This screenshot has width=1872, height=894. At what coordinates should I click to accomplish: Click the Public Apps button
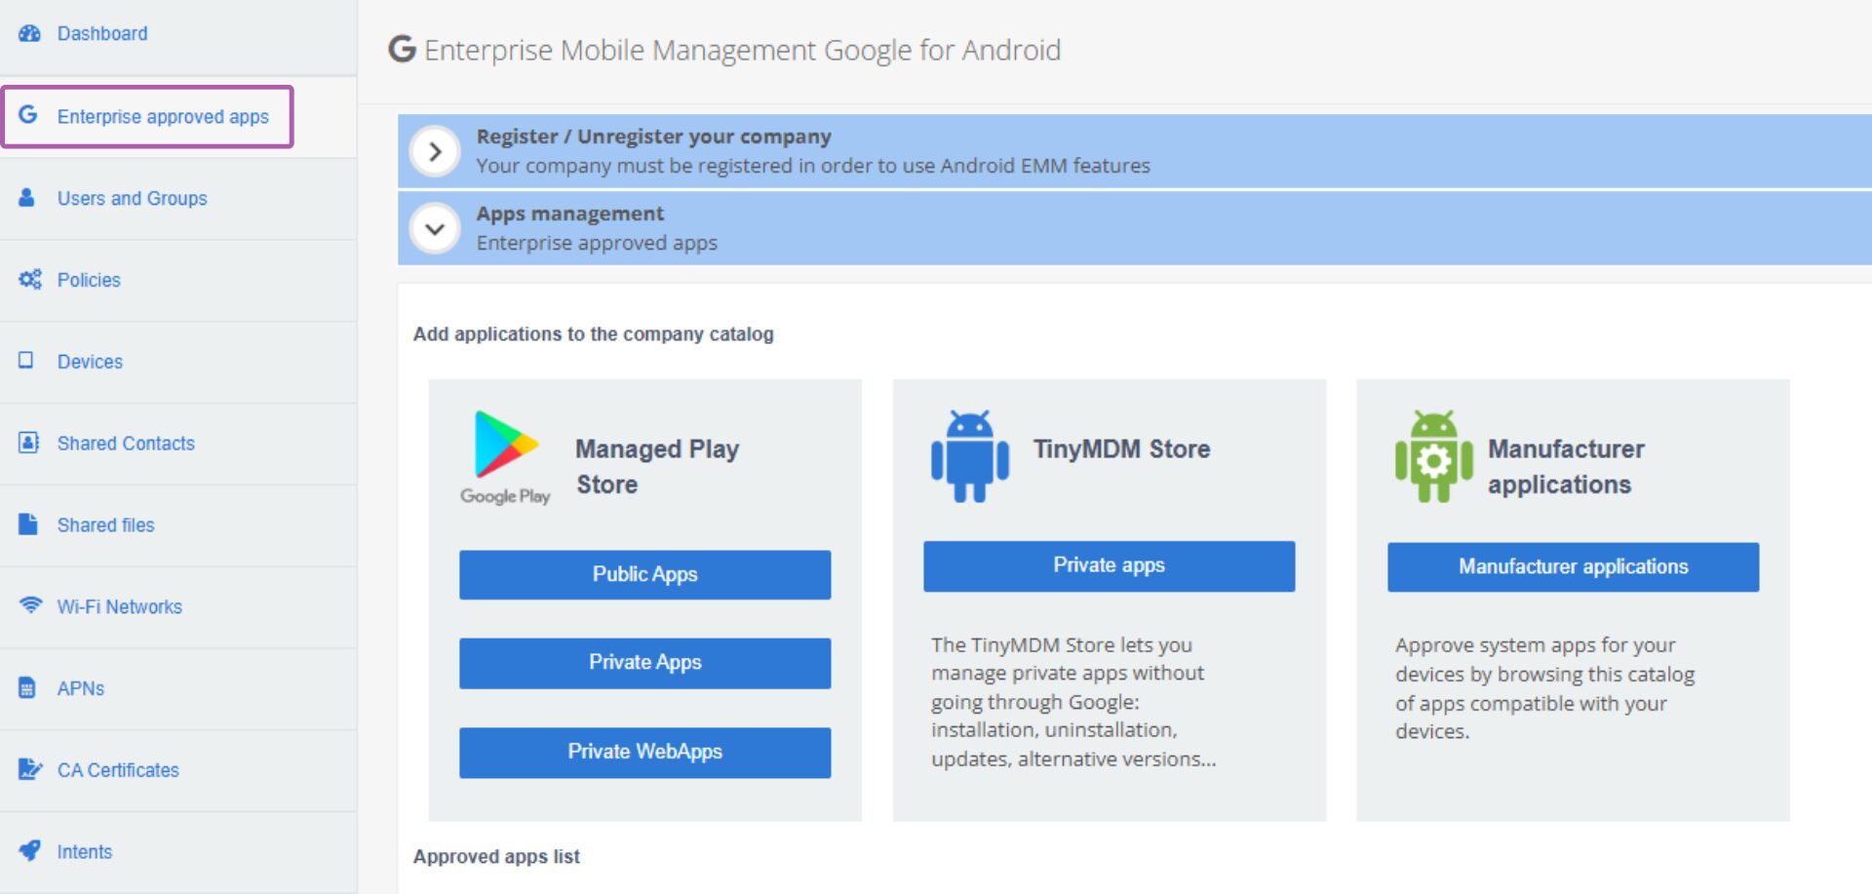[645, 574]
